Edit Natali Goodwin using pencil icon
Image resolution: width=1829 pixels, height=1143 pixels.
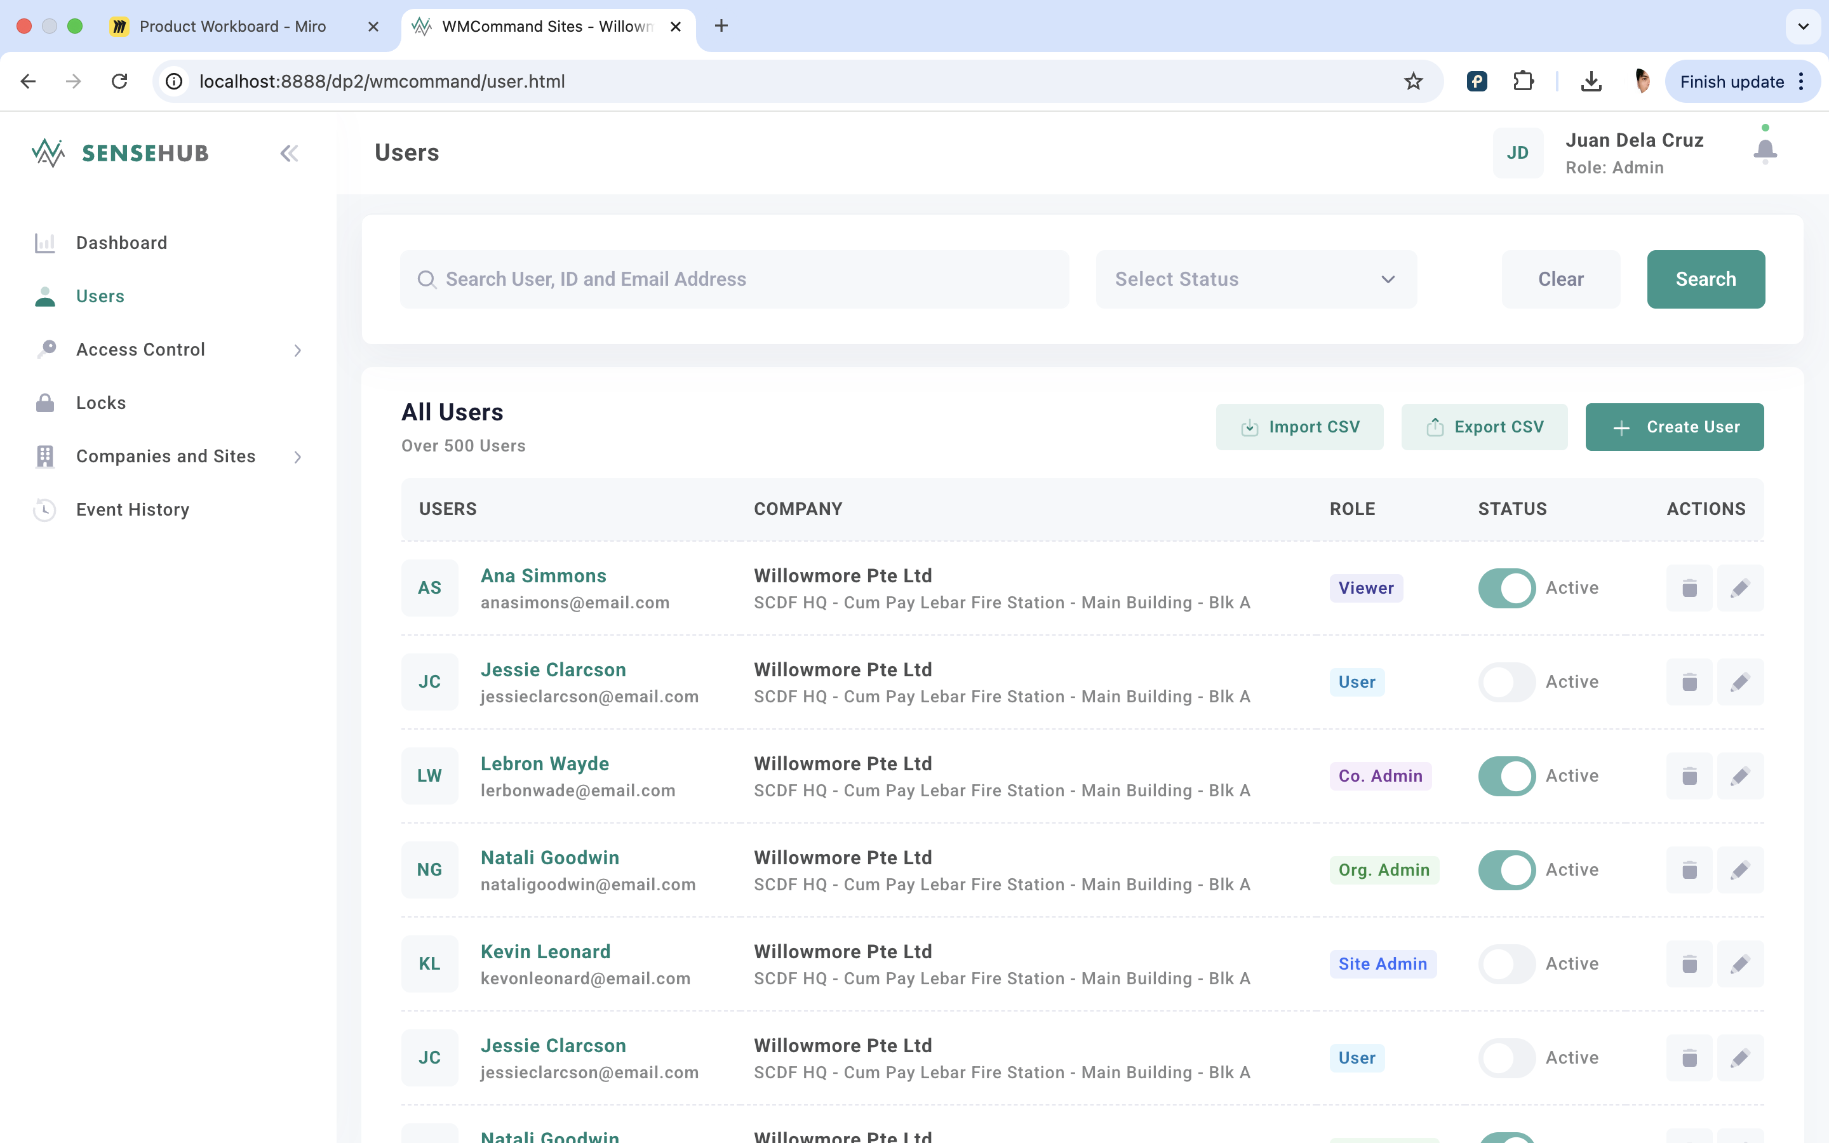[1740, 870]
